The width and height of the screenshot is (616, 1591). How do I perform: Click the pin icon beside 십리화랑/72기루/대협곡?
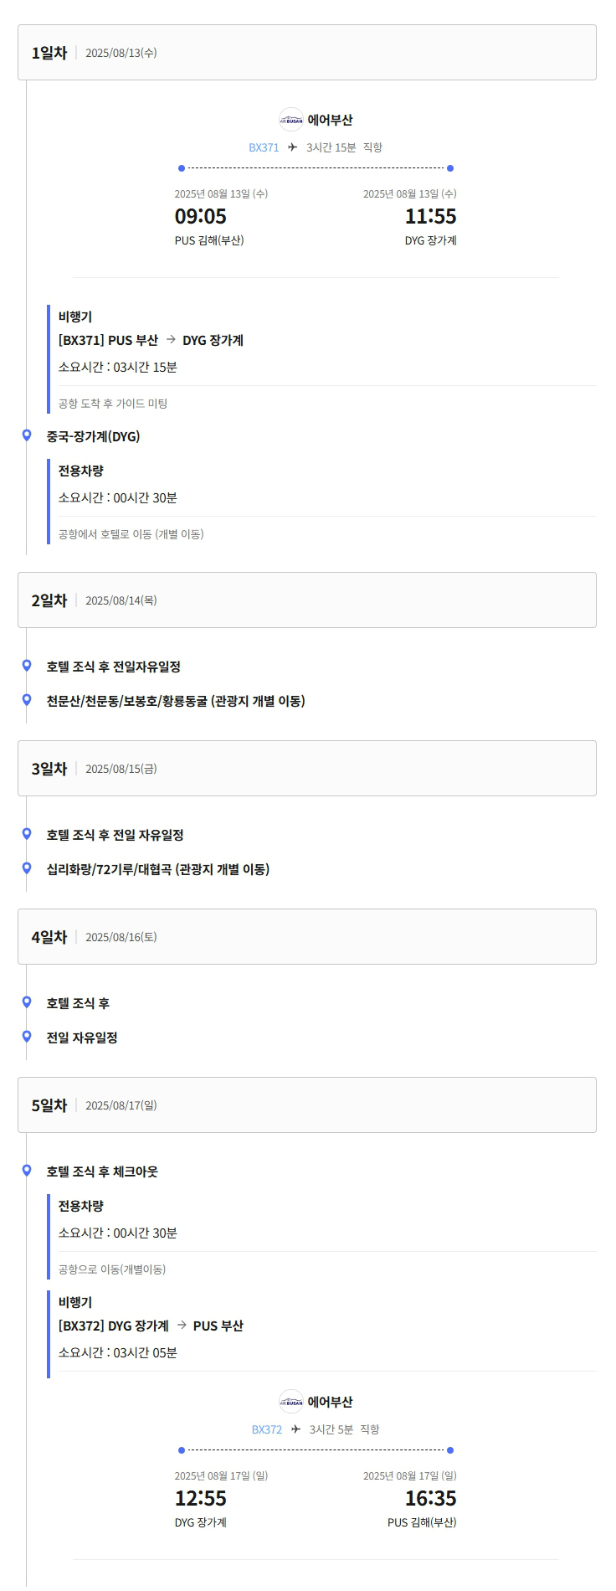pyautogui.click(x=27, y=868)
